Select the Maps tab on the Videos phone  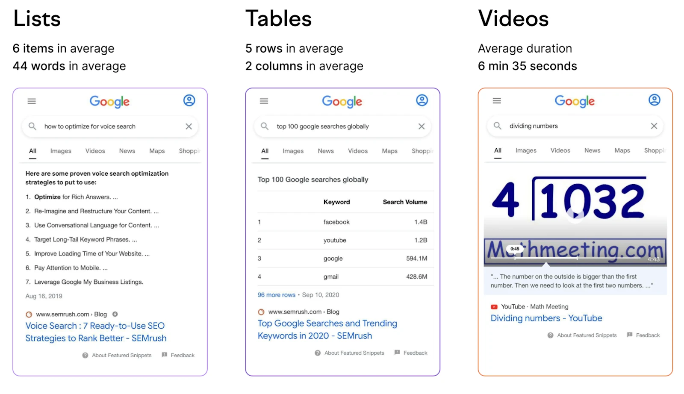click(622, 150)
